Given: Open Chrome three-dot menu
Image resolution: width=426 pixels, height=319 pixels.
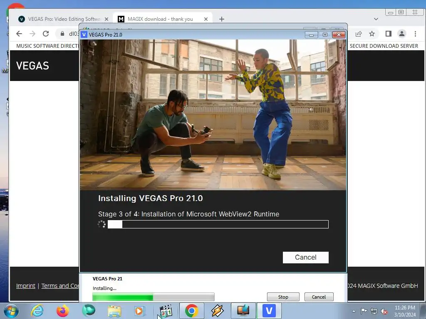Looking at the screenshot, I should [x=415, y=34].
